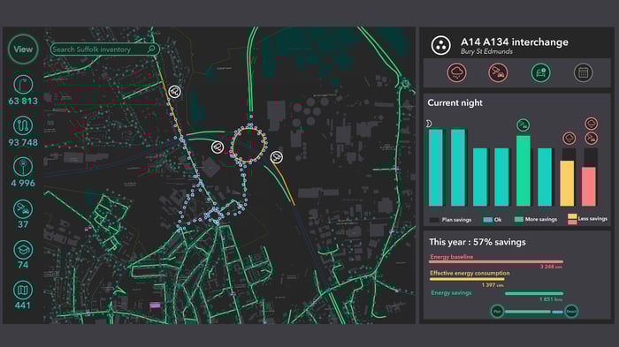Viewport: 619px width, 347px height.
Task: Open the rain cloud weather tab
Action: (x=457, y=72)
